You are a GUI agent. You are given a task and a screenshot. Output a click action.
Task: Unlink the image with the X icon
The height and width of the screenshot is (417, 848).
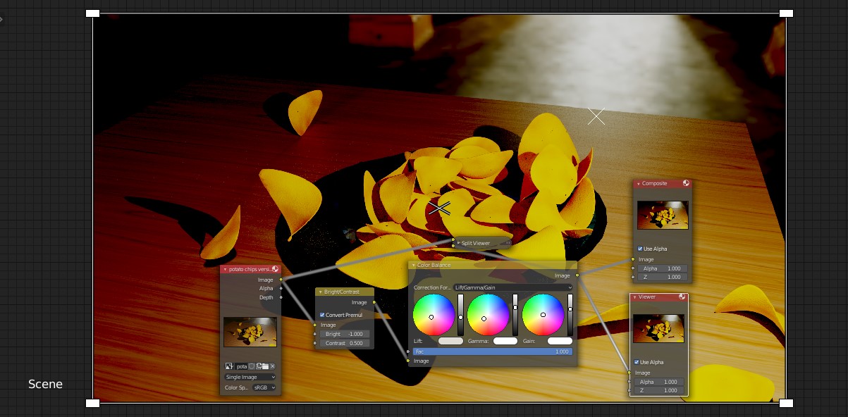click(x=273, y=366)
